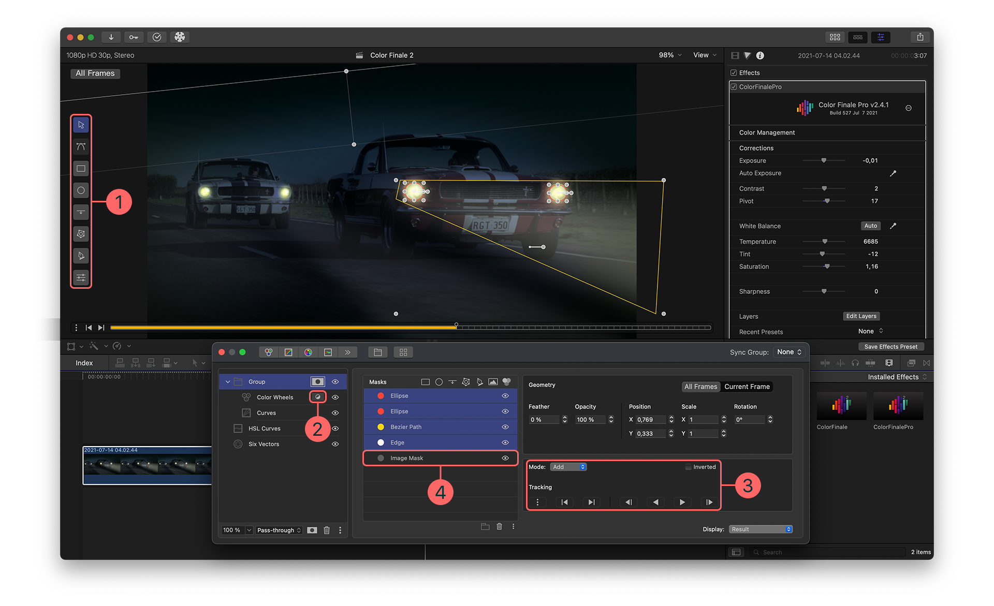Hide the Bezier Path mask
The height and width of the screenshot is (606, 994).
pos(505,427)
